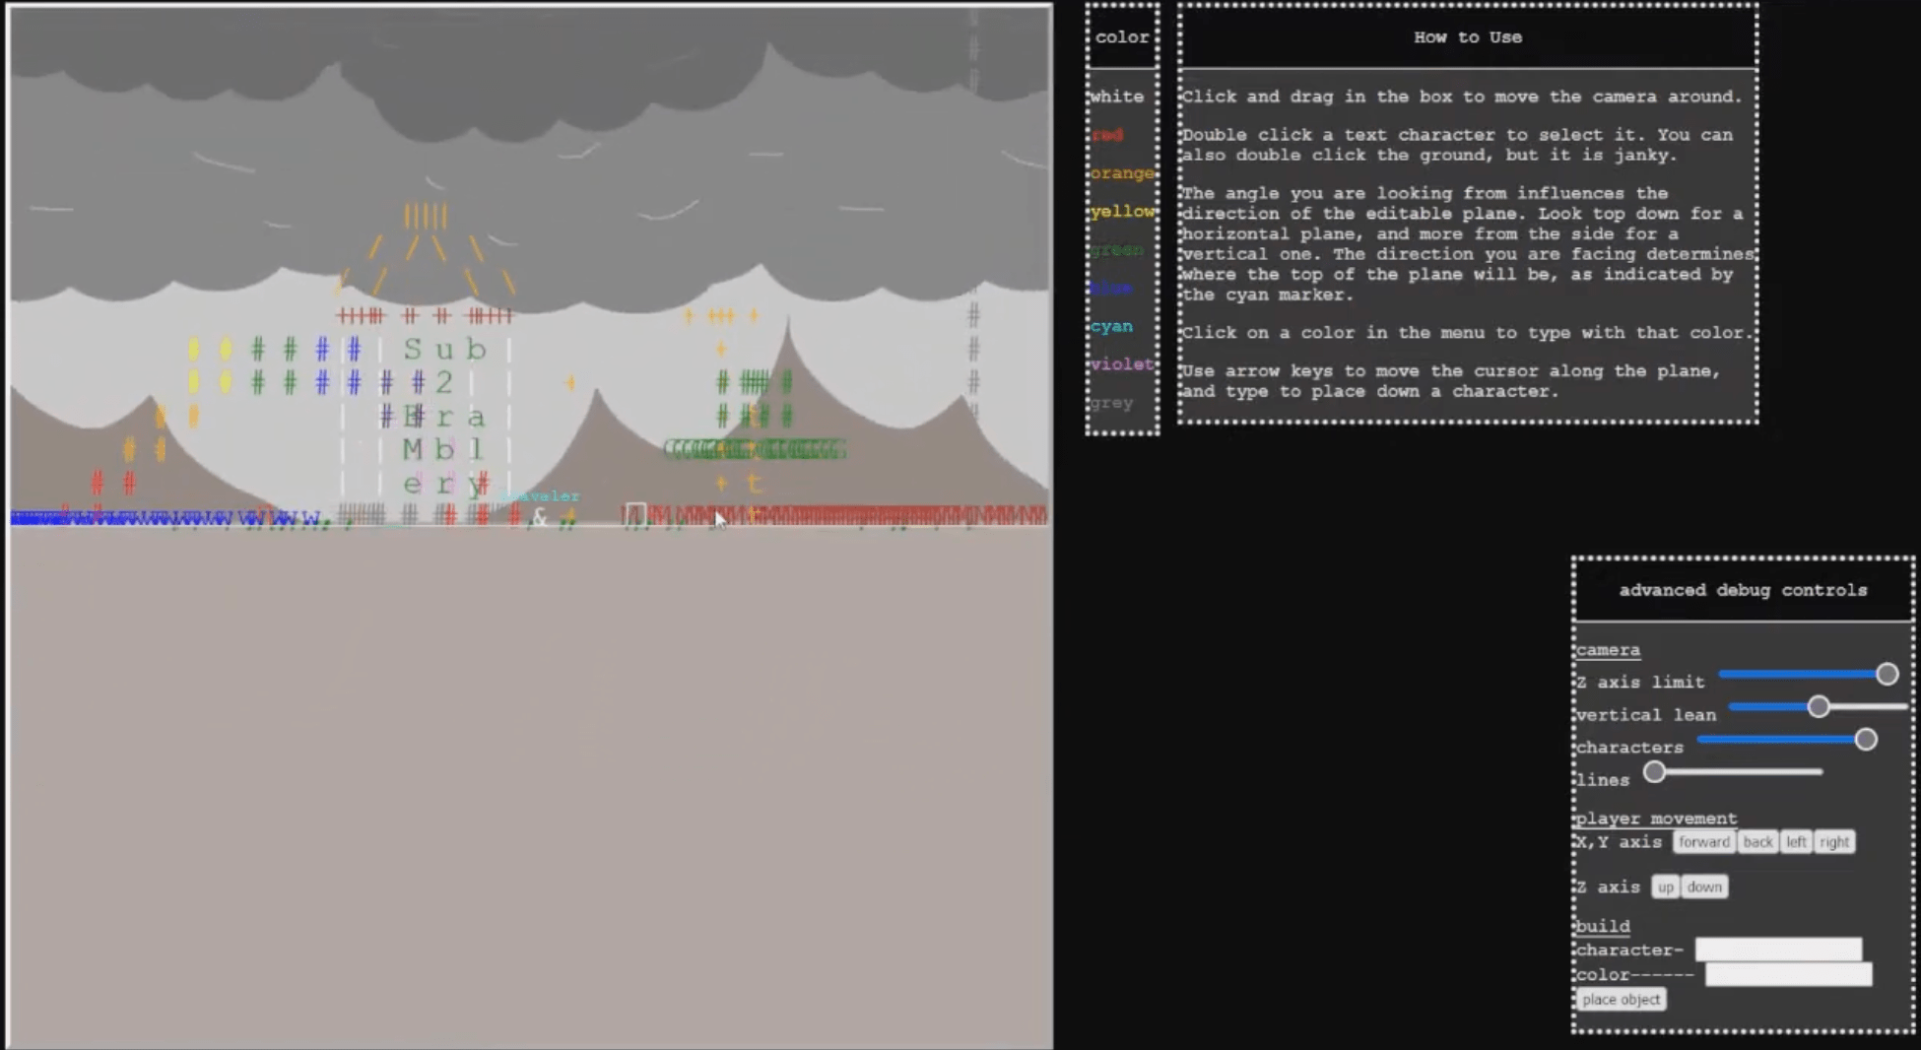
Task: Click the vertical lean slider handle
Action: [x=1819, y=706]
